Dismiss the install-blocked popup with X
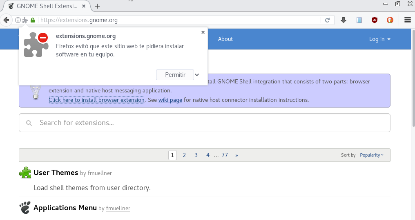The height and width of the screenshot is (220, 415). 203,32
